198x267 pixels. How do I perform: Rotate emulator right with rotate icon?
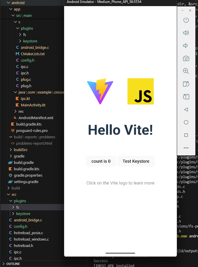tap(186, 97)
